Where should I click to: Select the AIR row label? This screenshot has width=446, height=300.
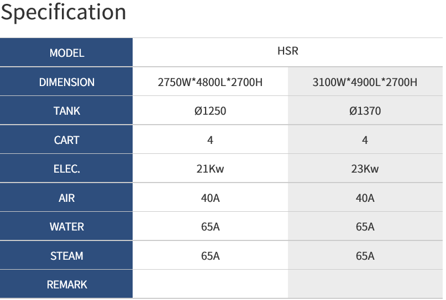pyautogui.click(x=66, y=197)
